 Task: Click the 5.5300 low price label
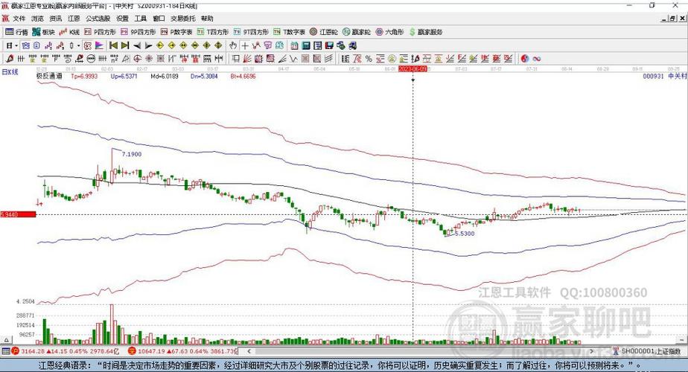[465, 234]
